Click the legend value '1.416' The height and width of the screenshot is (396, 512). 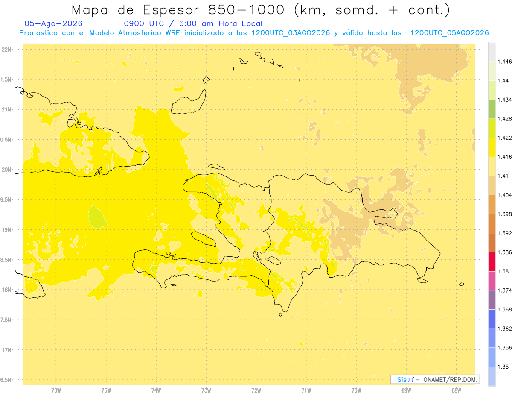pyautogui.click(x=505, y=157)
